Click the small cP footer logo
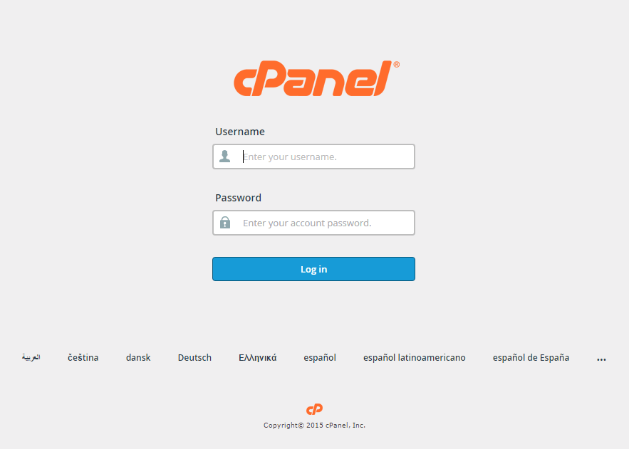The image size is (629, 449). (x=315, y=409)
